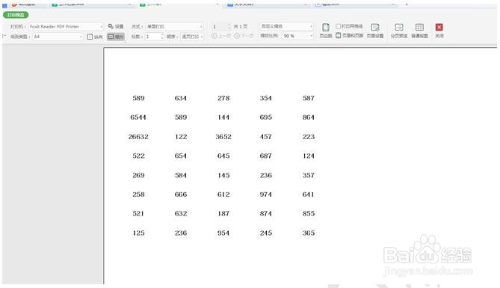Enable the 打印网格线 (print gridlines) checkbox
Viewport: 500px width, 288px height.
click(x=339, y=26)
